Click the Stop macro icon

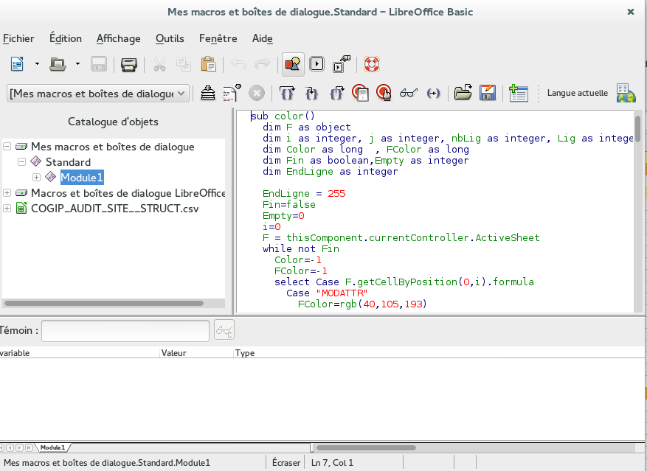(257, 93)
